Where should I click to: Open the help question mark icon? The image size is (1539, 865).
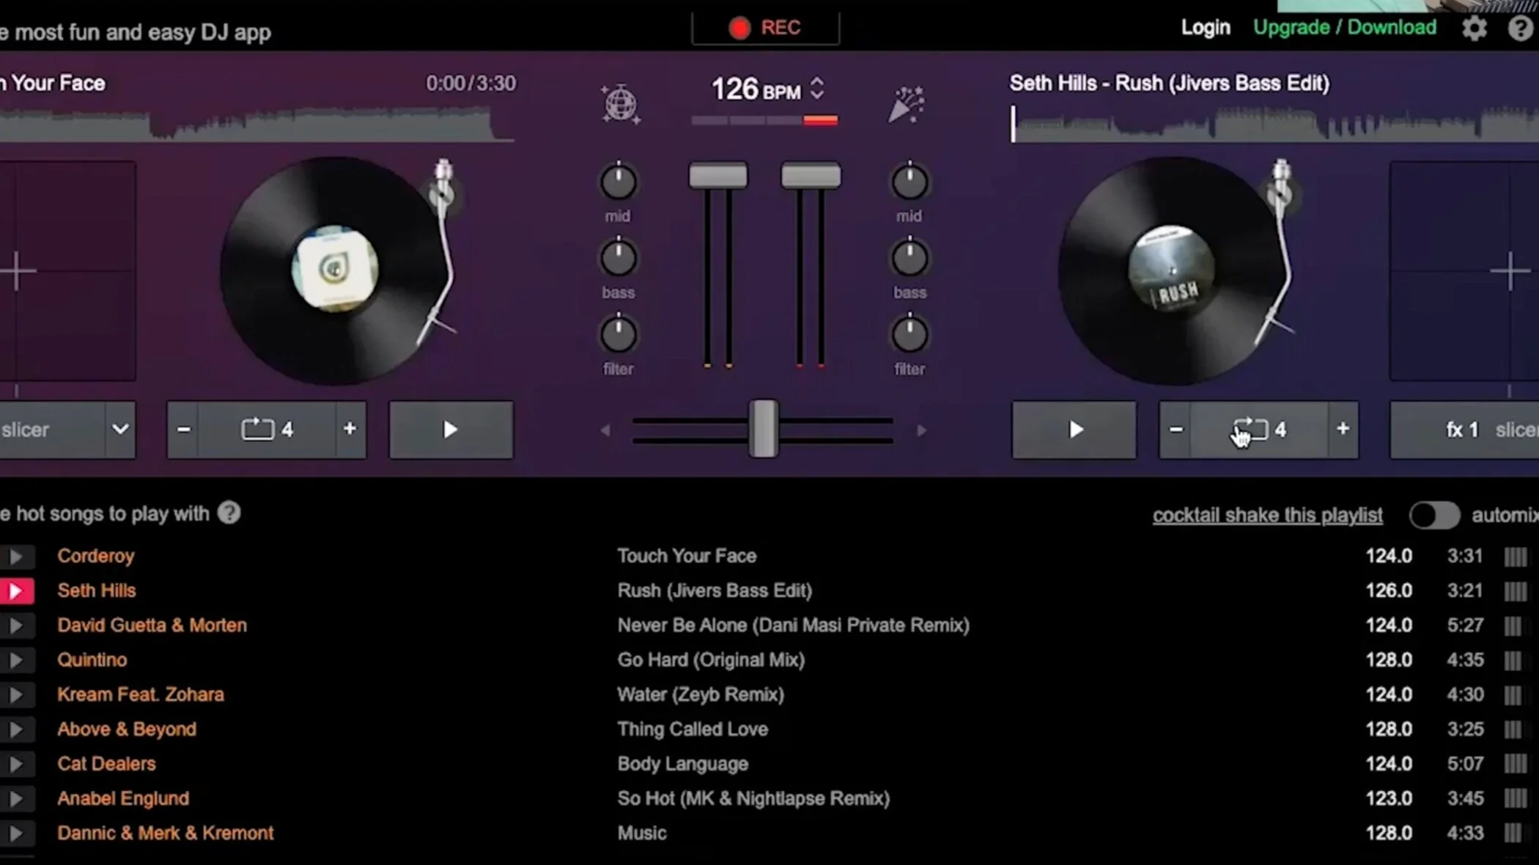1519,28
